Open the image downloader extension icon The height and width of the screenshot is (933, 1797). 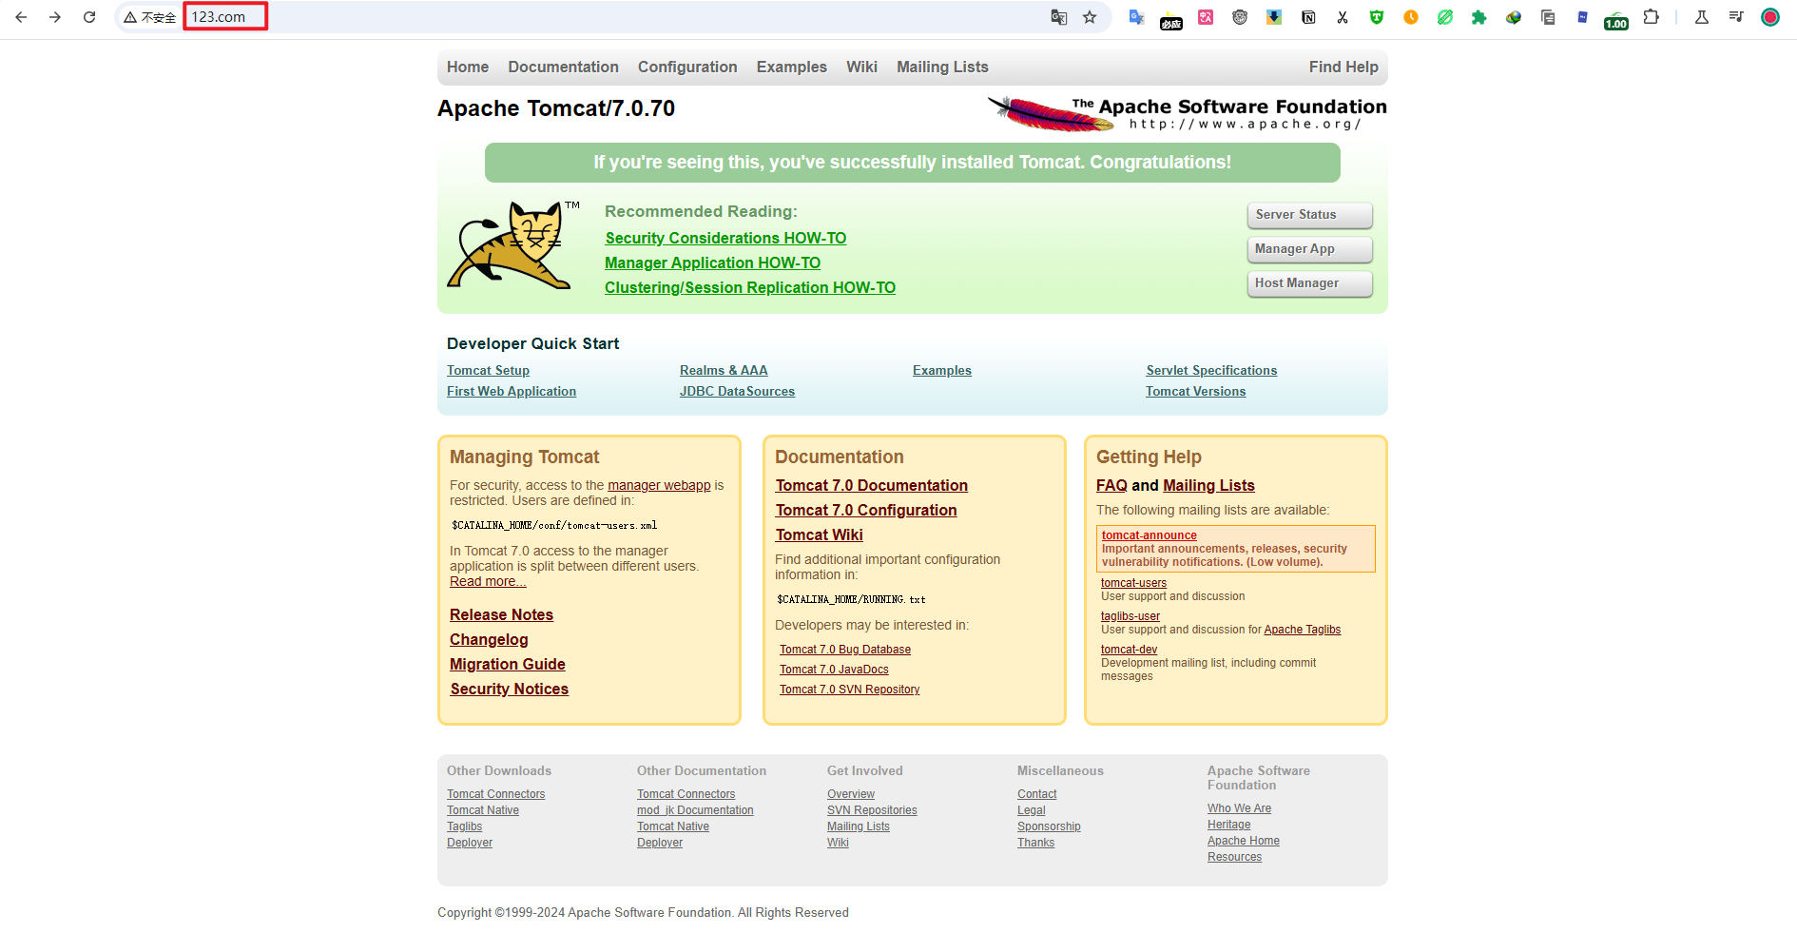(1274, 17)
